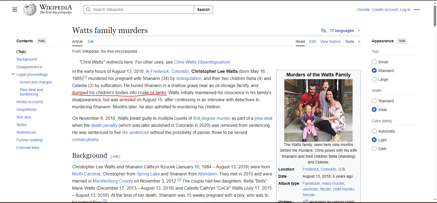Click the language translation icon
Viewport: 437px width, 203px height.
click(x=324, y=31)
